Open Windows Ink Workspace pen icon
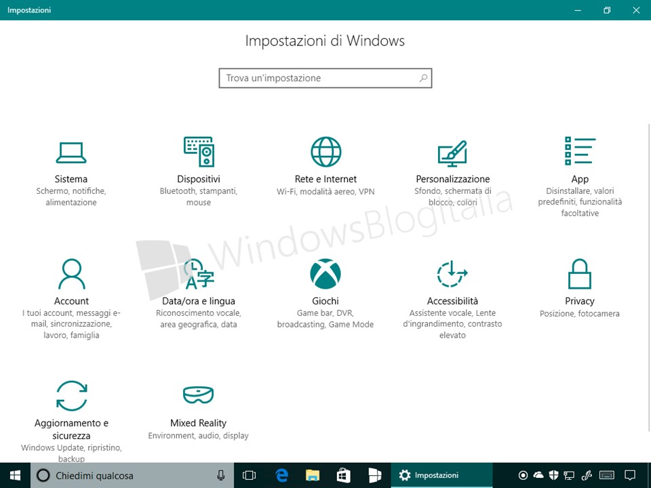The width and height of the screenshot is (651, 488). click(586, 475)
